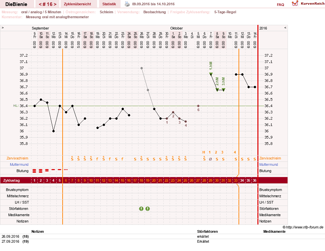Viewport: 325px width, 251px height.
Task: Click the Beobachtung value
Action: [x=155, y=12]
